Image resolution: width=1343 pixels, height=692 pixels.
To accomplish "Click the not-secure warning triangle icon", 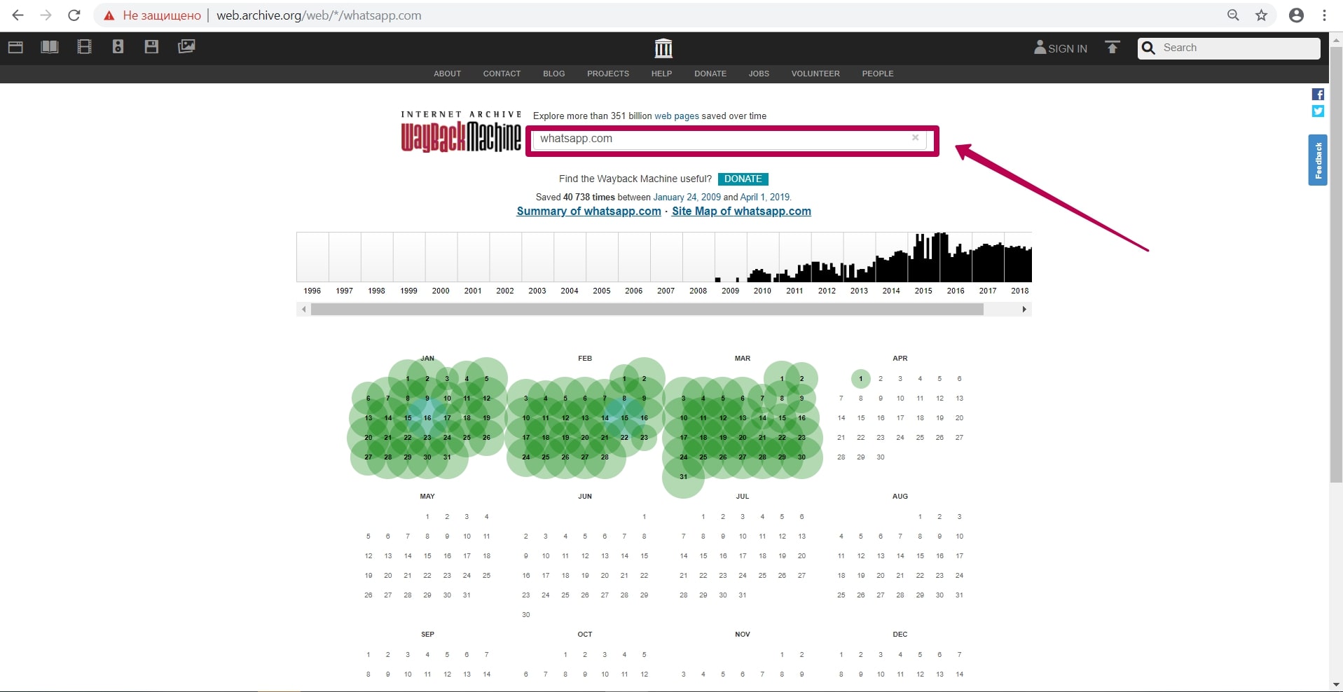I will [x=109, y=15].
